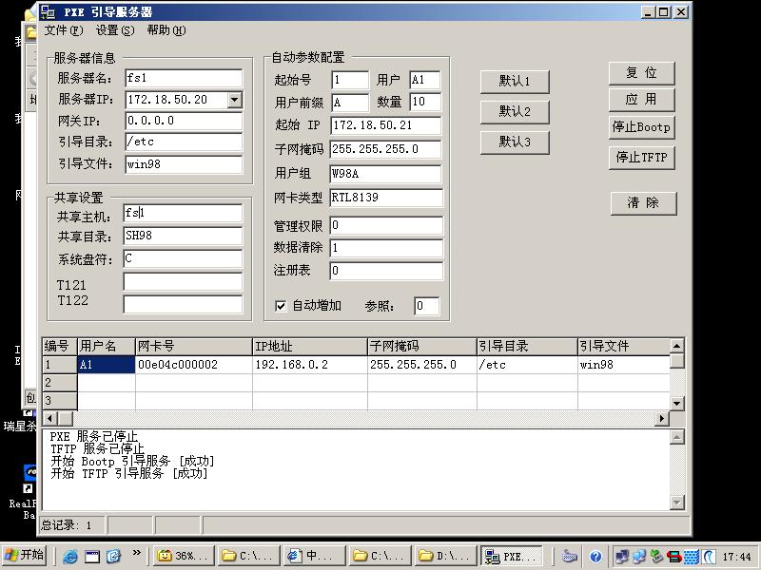
Task: Click the 清除 button
Action: click(x=643, y=203)
